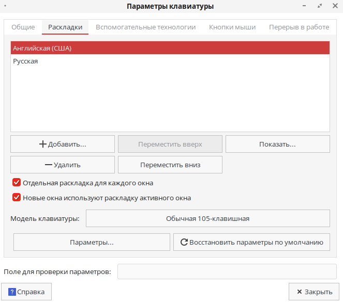Maximize the keyboard settings window
The width and height of the screenshot is (343, 304).
pos(320,6)
